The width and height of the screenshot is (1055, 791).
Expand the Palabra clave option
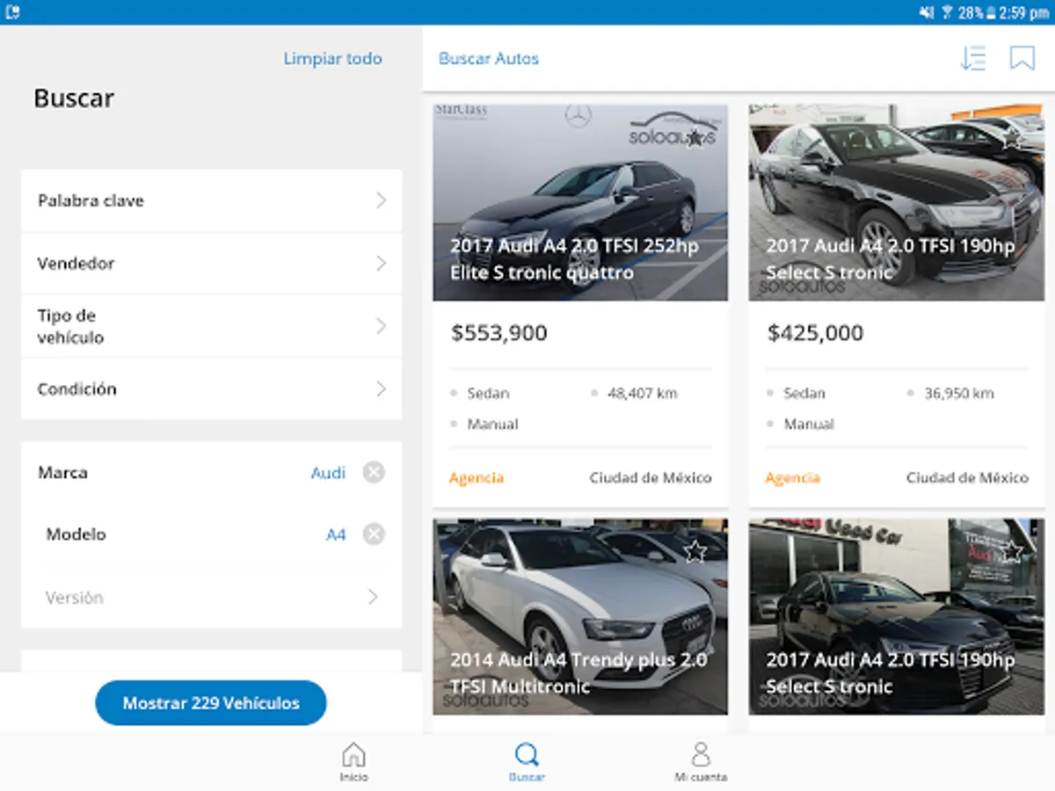(x=211, y=200)
